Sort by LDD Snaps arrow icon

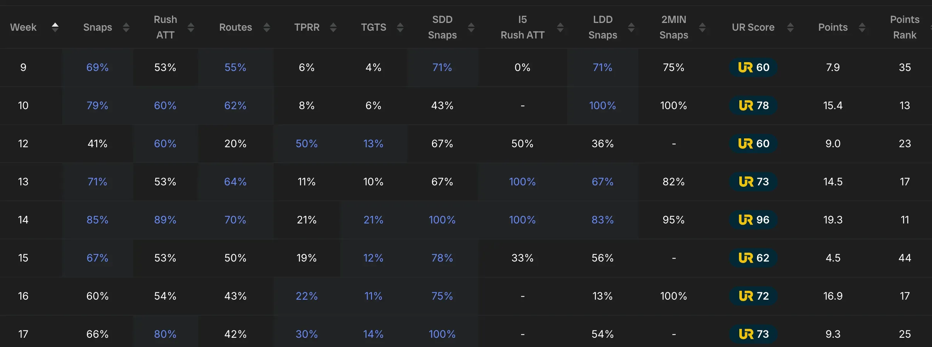click(631, 27)
